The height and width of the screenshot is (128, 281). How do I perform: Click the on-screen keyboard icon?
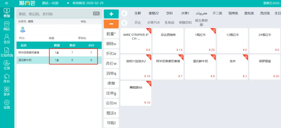[x=97, y=13]
